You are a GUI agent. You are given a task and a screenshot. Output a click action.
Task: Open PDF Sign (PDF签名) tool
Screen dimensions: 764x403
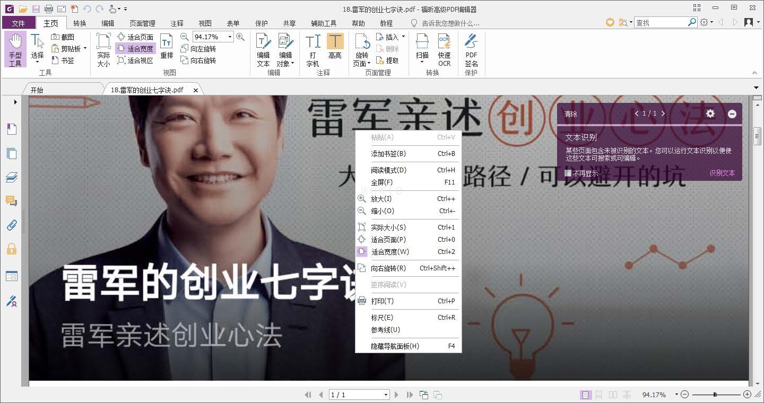[471, 49]
